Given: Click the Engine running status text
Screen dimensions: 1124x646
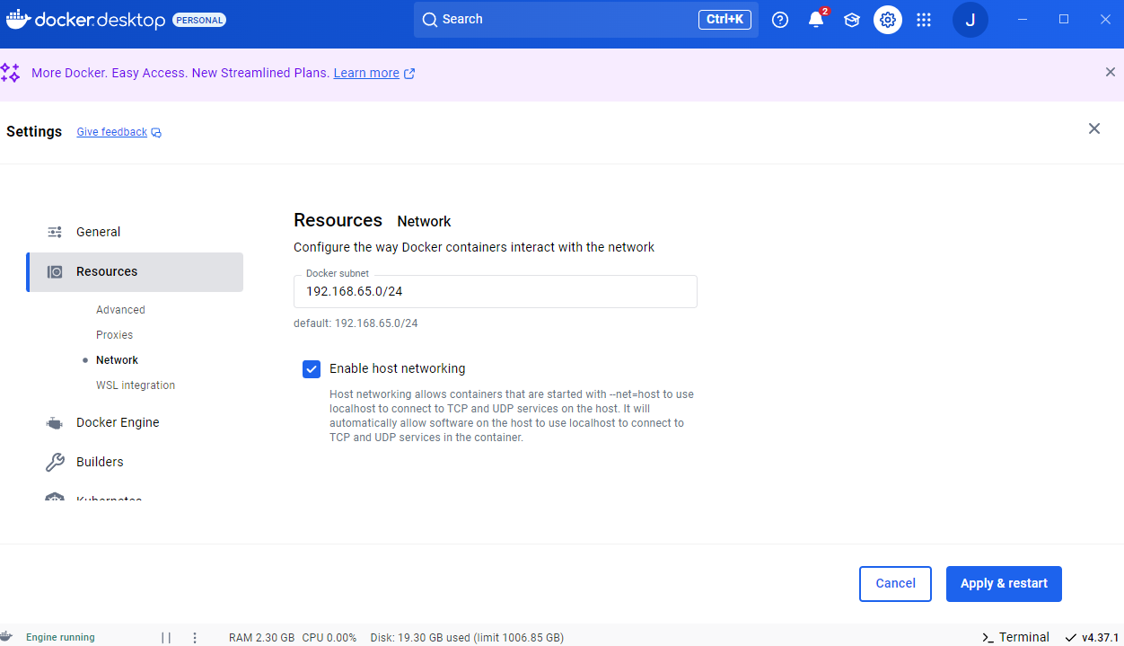Looking at the screenshot, I should 60,638.
